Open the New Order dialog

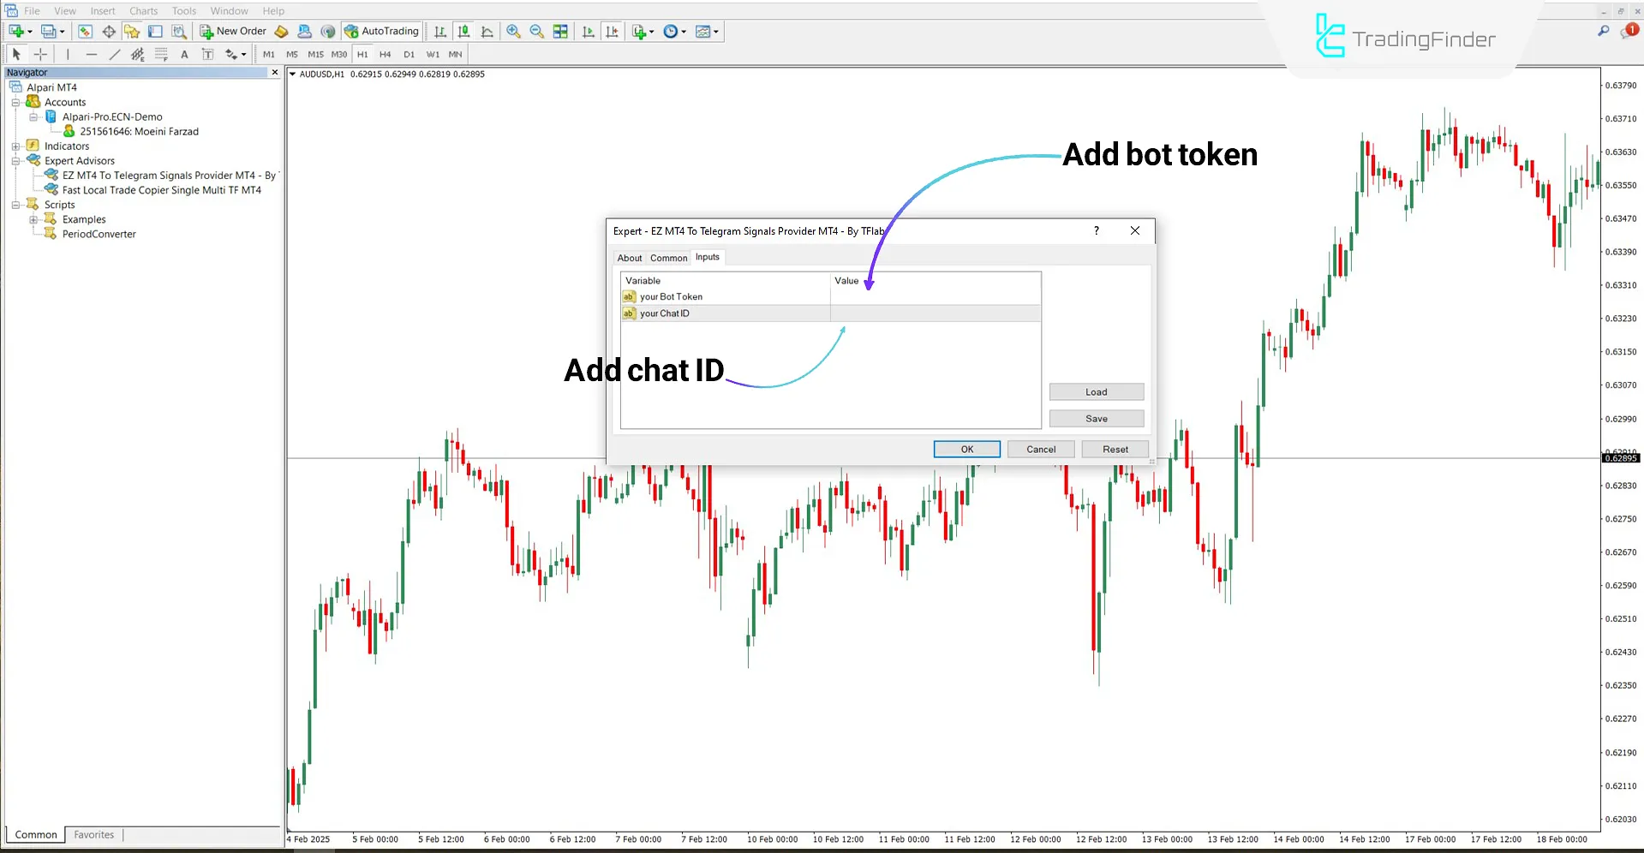[x=231, y=31]
